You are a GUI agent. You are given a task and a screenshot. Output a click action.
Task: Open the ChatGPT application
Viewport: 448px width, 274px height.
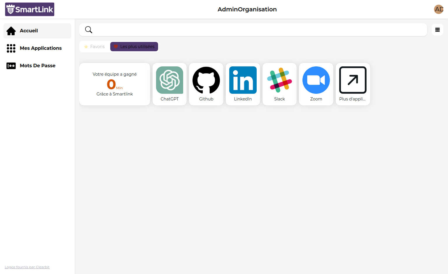(169, 84)
